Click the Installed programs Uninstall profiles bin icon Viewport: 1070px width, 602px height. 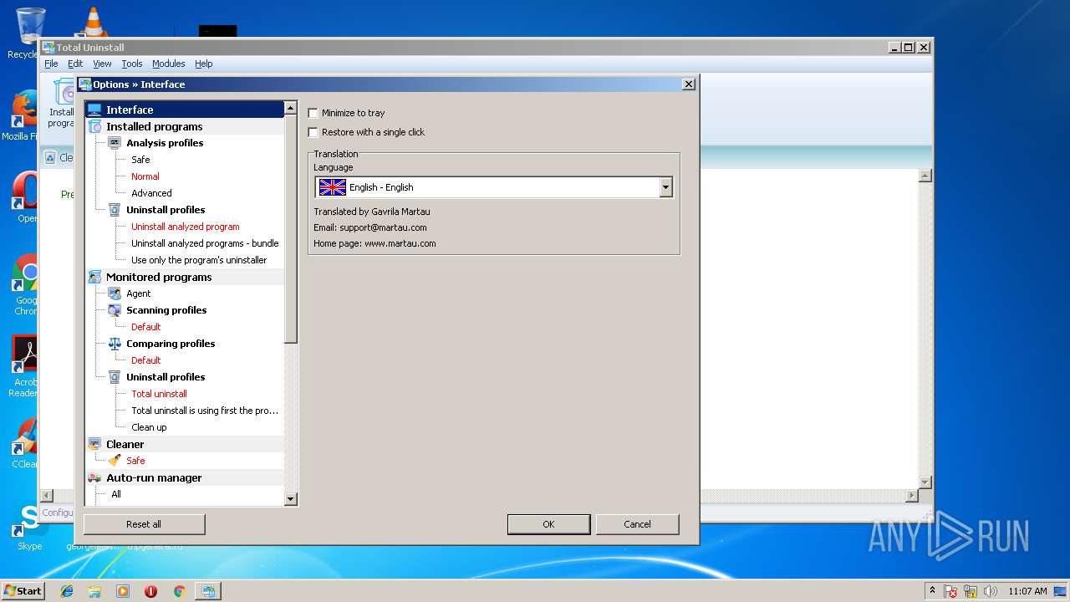115,210
